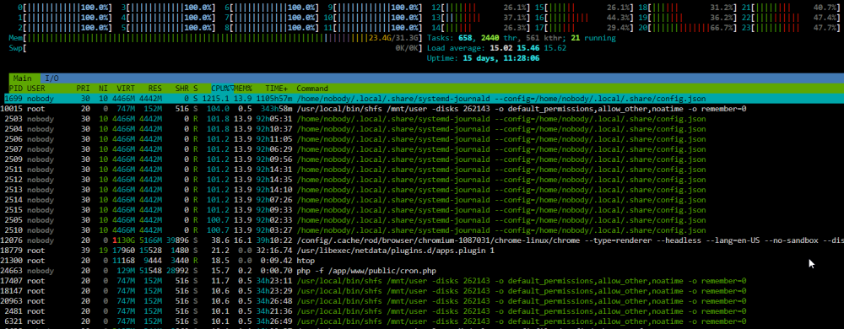The image size is (844, 329).
Task: Click the TIME+ column header
Action: (x=276, y=89)
